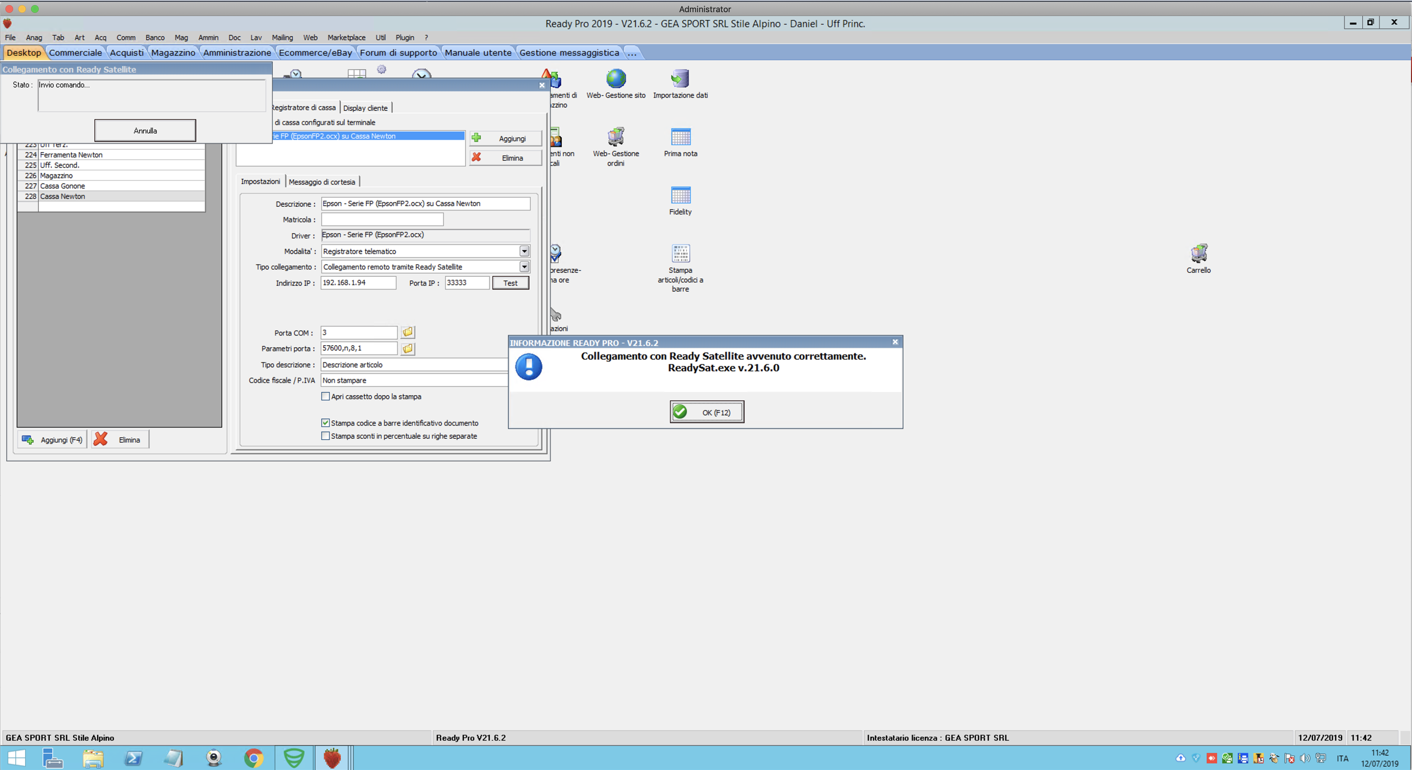The height and width of the screenshot is (770, 1412).
Task: Open Stampa articoli/codici a barre icon
Action: (680, 254)
